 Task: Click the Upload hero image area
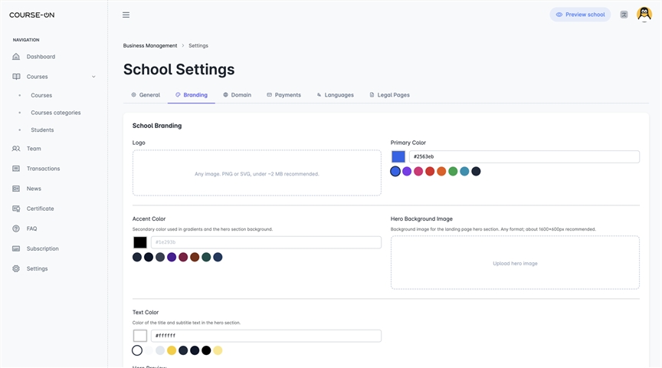(515, 263)
